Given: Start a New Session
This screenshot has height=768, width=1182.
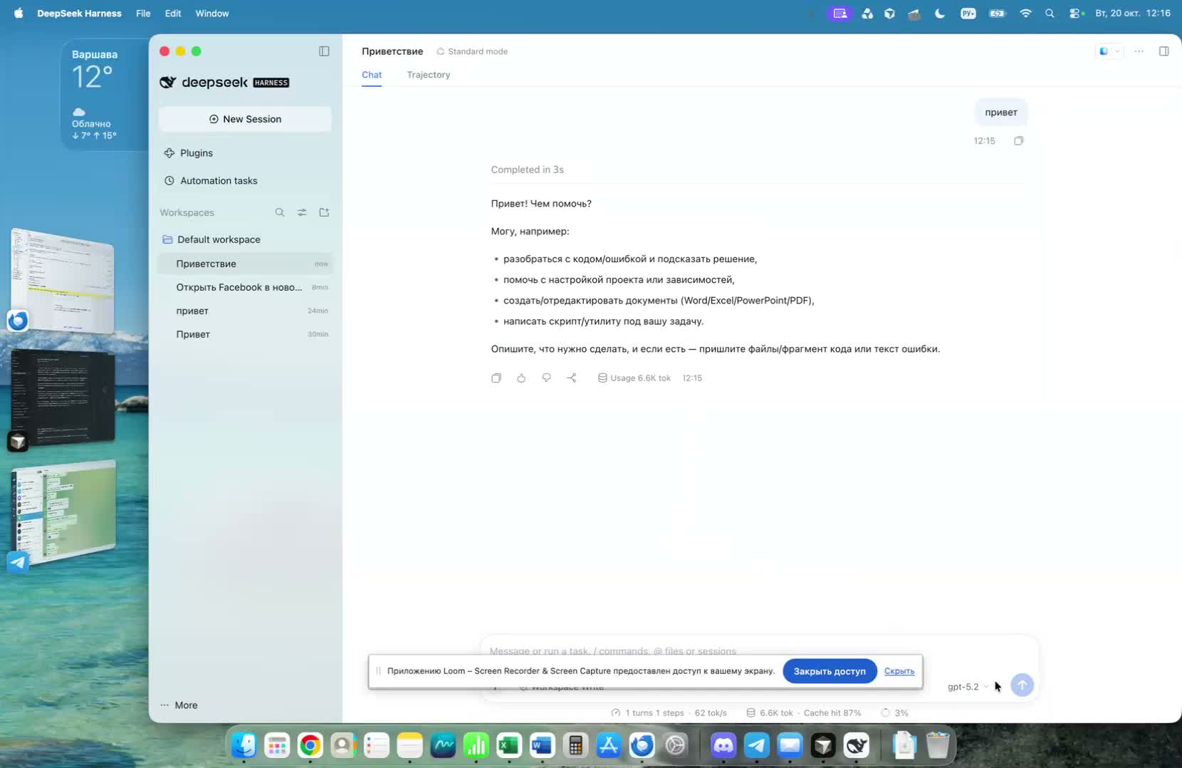Looking at the screenshot, I should pos(245,119).
